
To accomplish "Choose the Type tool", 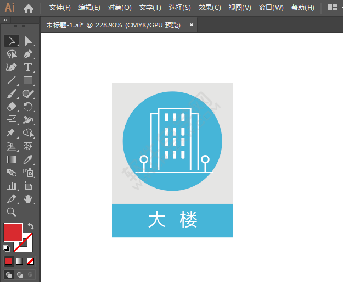I will point(28,67).
